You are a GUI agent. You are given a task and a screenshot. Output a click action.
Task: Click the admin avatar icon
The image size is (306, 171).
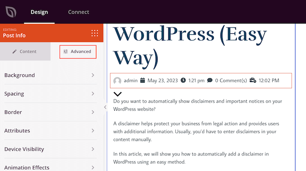(117, 81)
